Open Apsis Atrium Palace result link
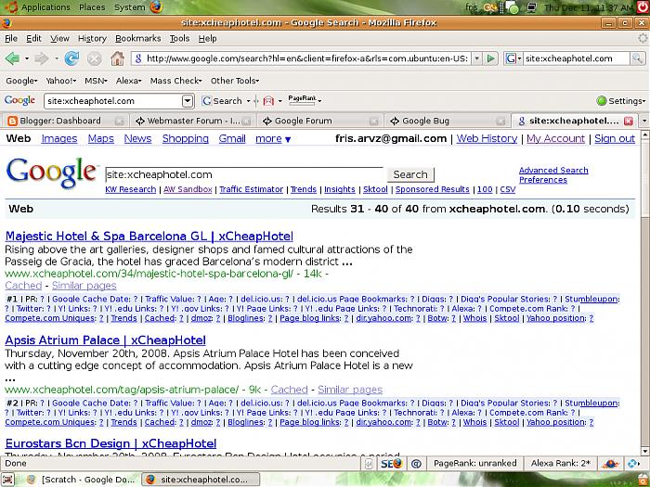This screenshot has height=487, width=650. (105, 340)
